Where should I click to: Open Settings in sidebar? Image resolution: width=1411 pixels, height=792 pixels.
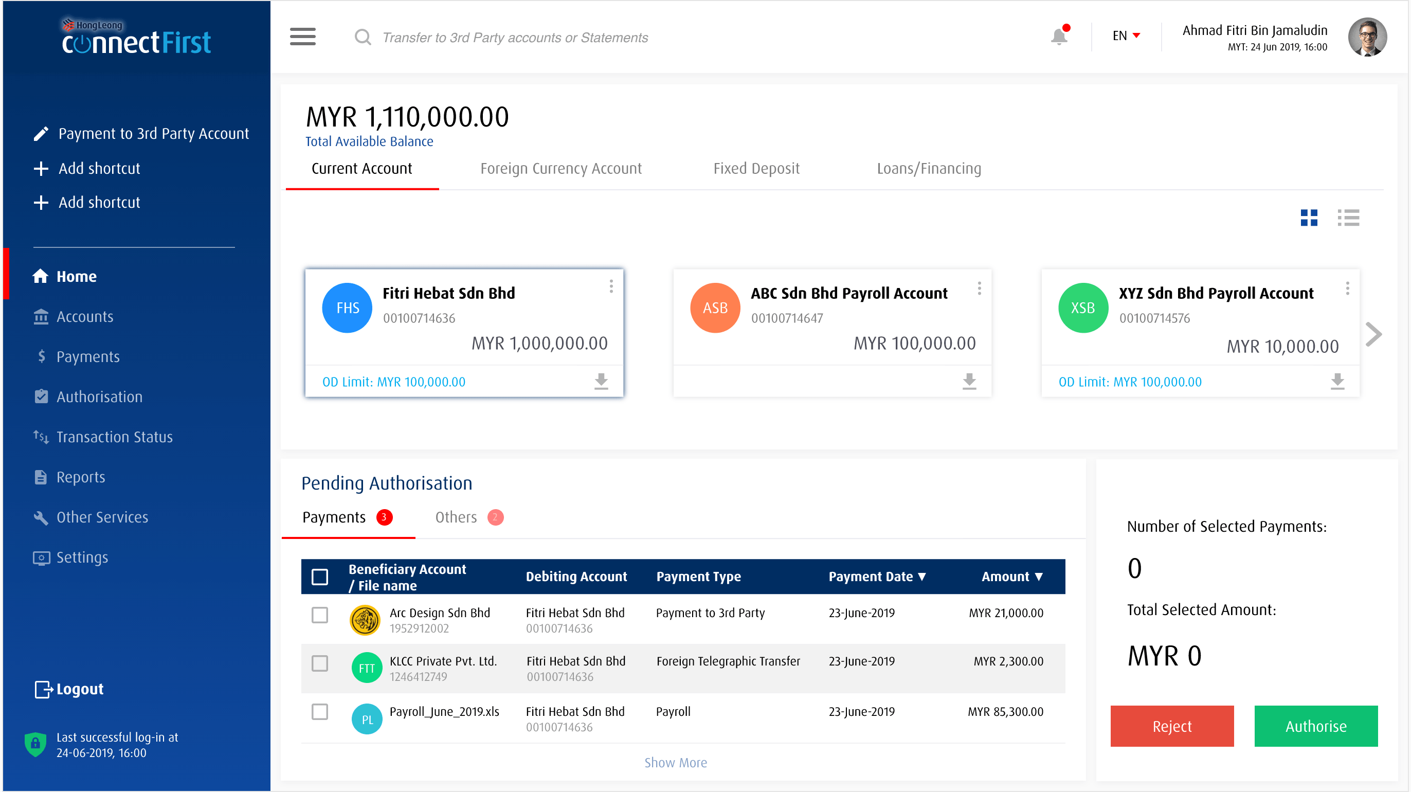click(70, 557)
